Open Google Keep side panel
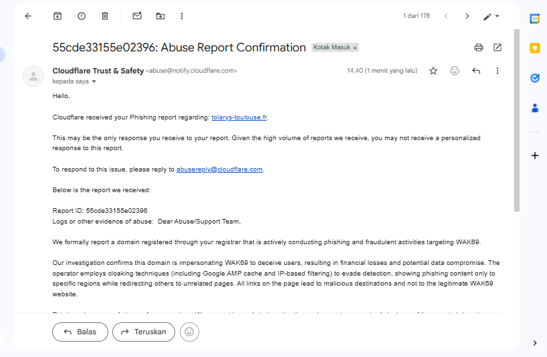 [x=535, y=48]
